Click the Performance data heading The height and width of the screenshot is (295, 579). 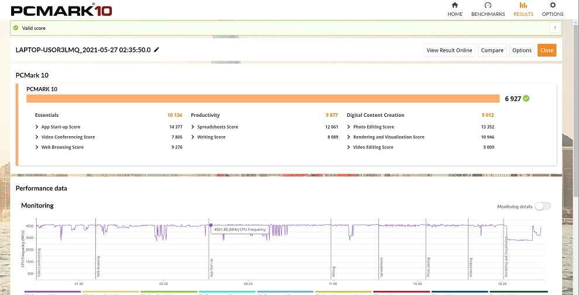point(42,189)
